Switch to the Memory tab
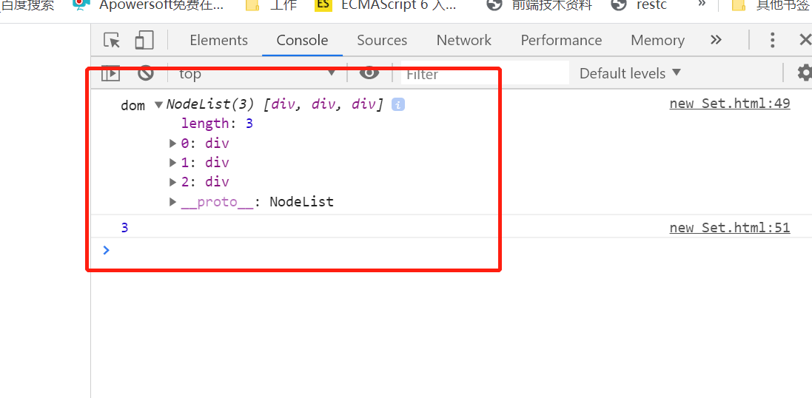This screenshot has height=398, width=812. point(658,41)
